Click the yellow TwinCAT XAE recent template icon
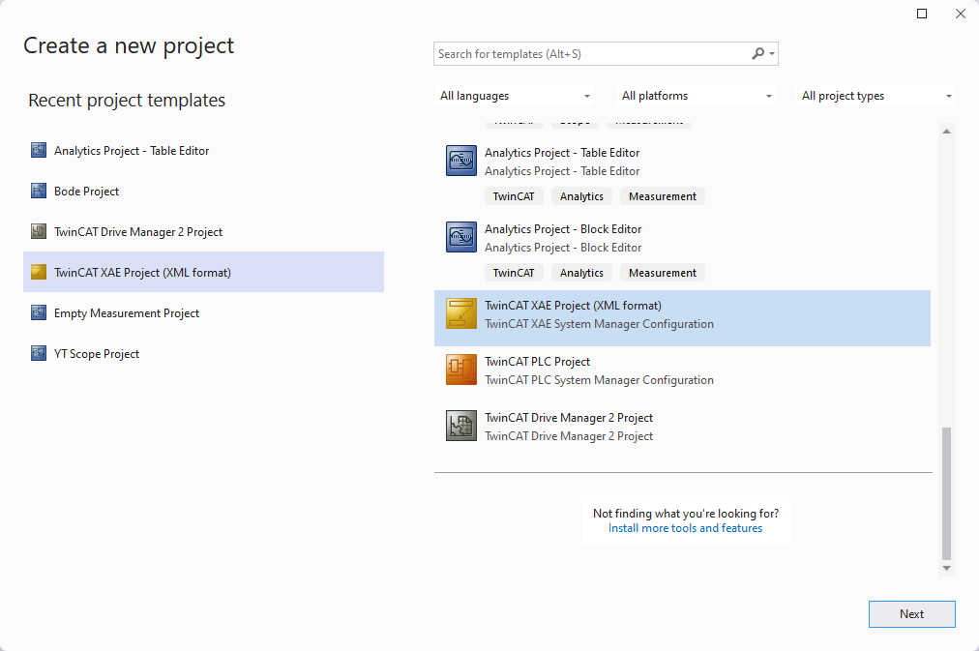 (x=39, y=272)
